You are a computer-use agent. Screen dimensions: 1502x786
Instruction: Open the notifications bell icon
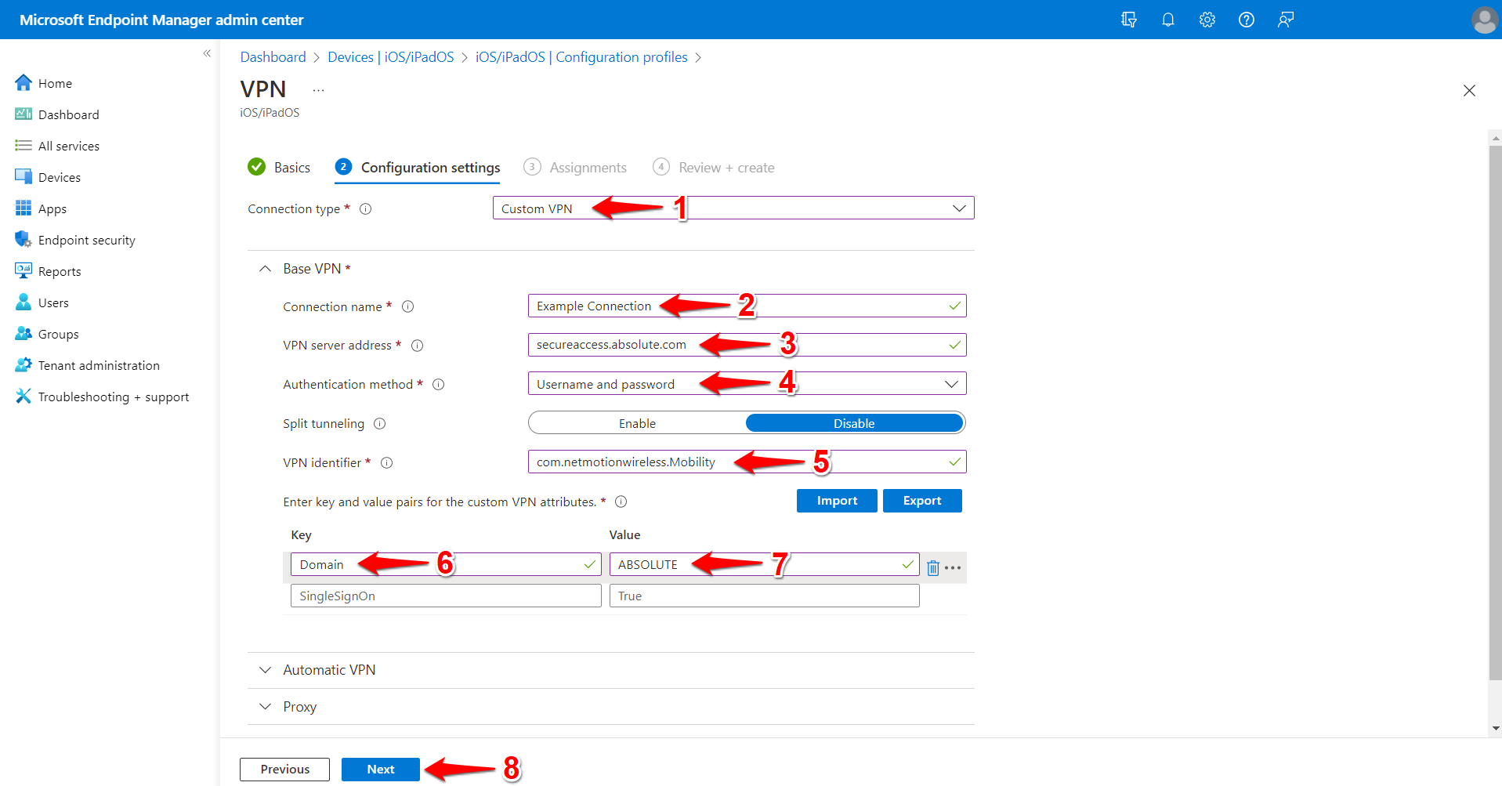click(1167, 20)
